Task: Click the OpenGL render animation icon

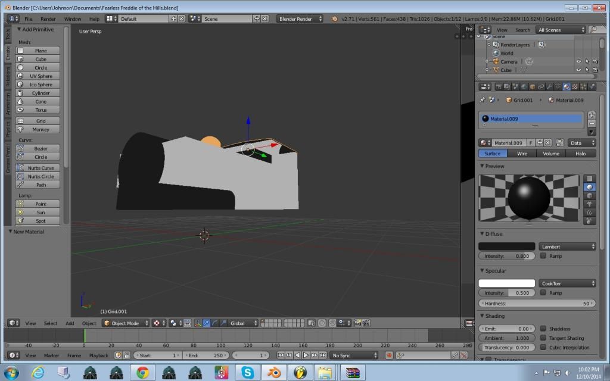Action: (366, 323)
